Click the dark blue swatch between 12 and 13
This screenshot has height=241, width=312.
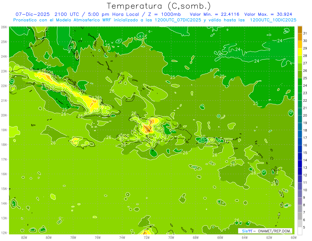[300, 172]
